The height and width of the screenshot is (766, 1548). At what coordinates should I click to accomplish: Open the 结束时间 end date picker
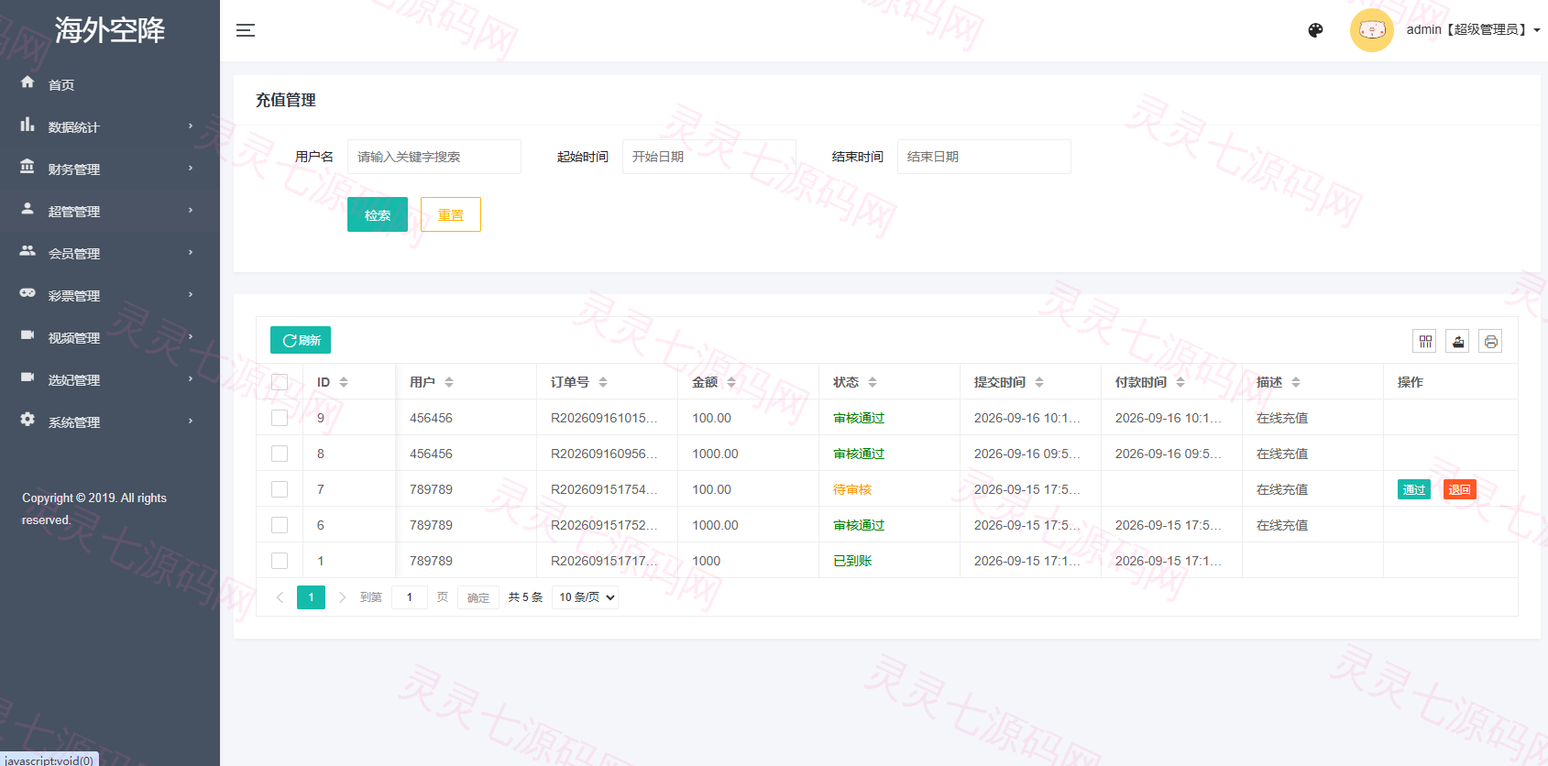click(x=984, y=157)
